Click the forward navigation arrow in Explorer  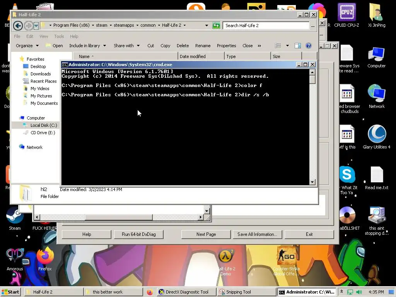(29, 26)
